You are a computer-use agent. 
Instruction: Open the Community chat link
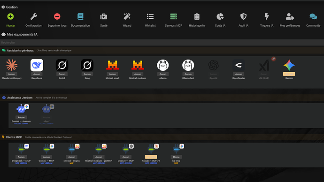pos(313,16)
